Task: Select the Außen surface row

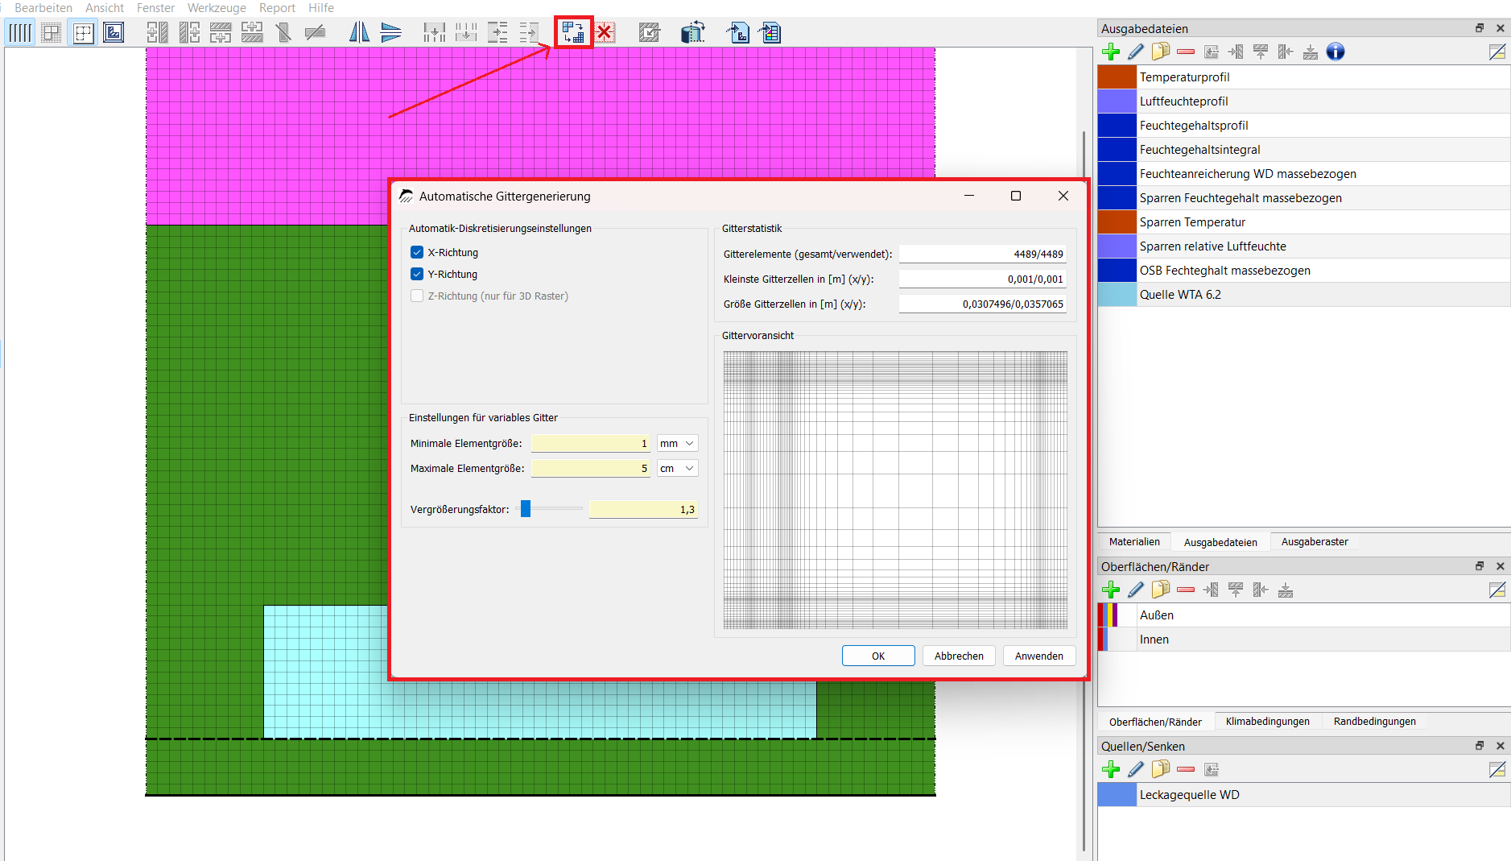Action: (1304, 615)
